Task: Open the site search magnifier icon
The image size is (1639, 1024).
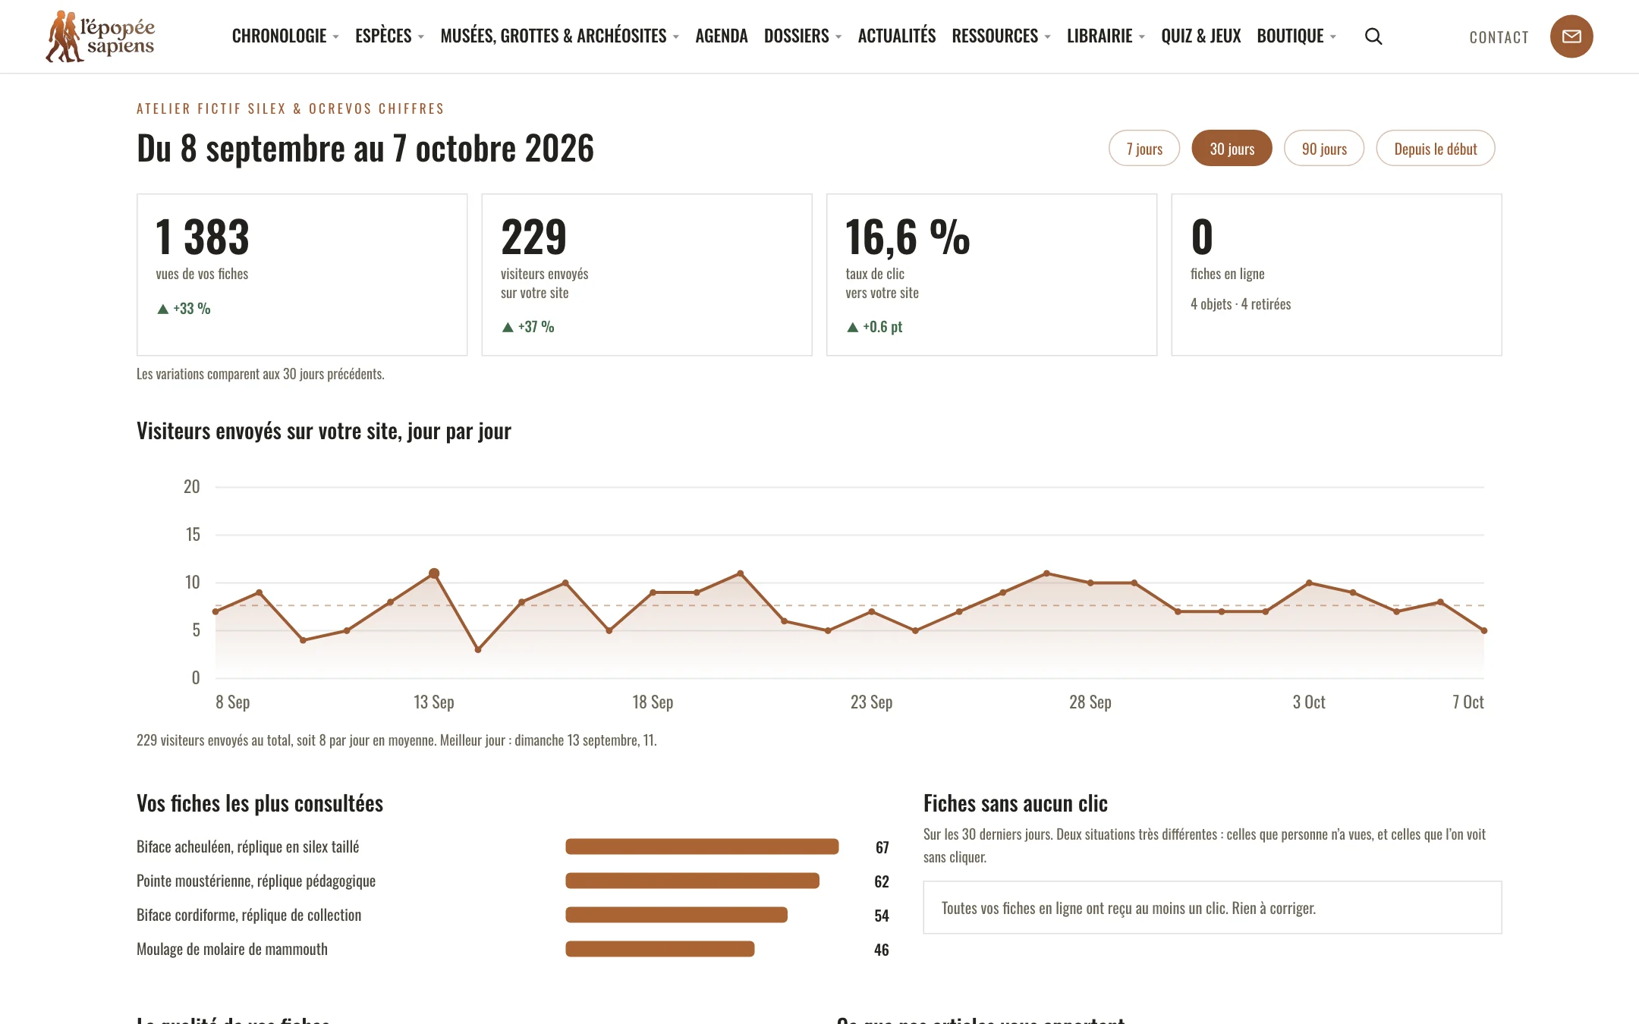Action: coord(1373,36)
